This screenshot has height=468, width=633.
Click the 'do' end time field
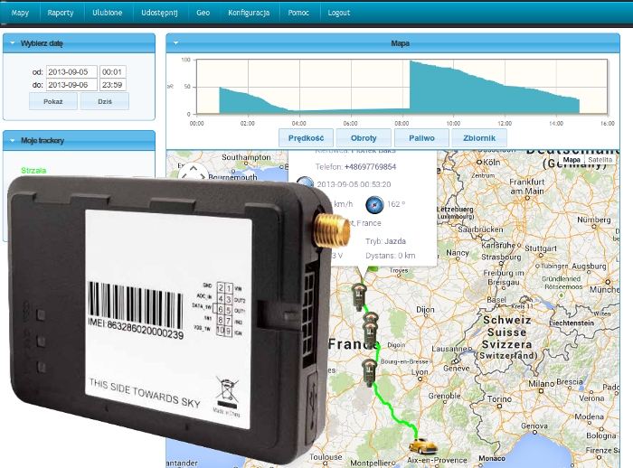click(x=113, y=85)
